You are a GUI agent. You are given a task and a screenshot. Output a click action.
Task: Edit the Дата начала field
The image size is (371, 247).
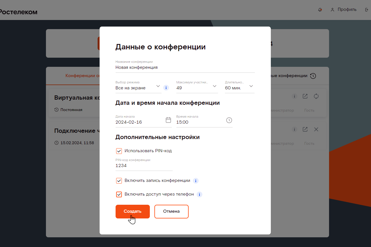(143, 121)
